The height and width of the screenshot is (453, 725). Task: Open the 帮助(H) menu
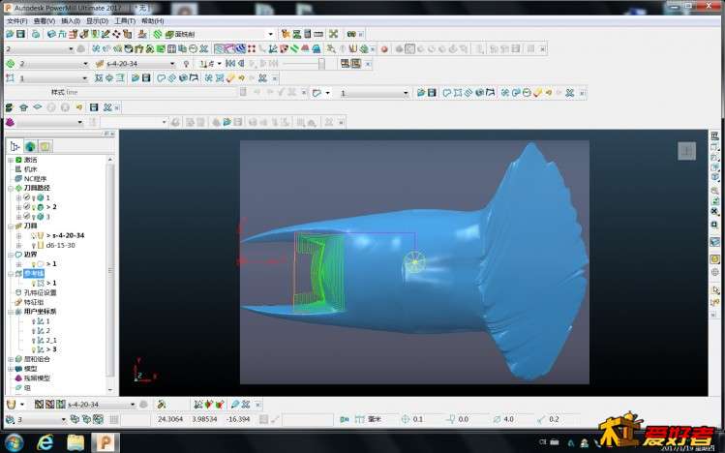153,21
